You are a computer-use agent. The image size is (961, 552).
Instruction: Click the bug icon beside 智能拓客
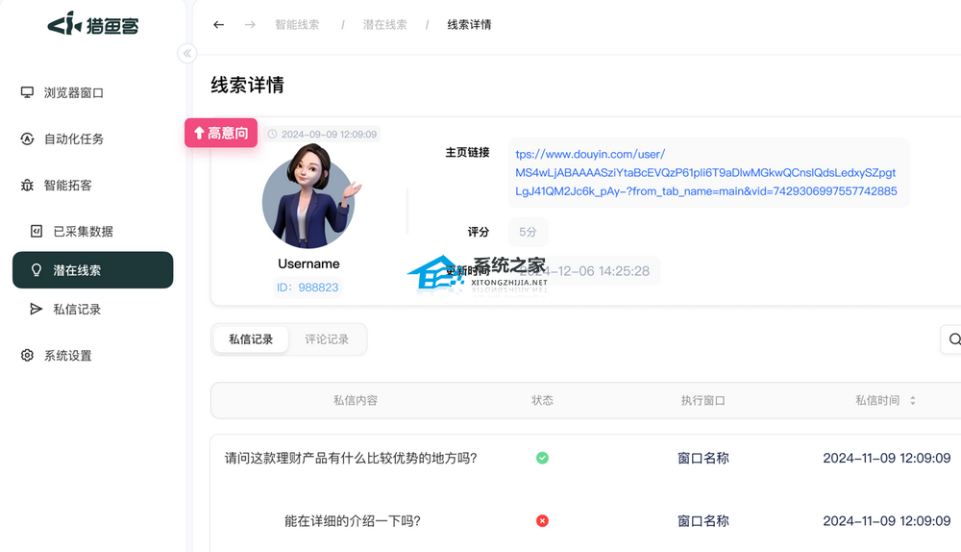[x=27, y=186]
